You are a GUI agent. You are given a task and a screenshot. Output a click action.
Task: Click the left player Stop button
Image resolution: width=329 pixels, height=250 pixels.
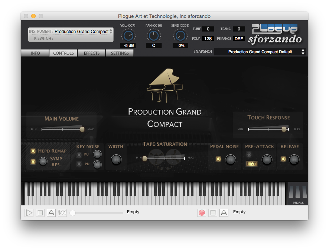point(40,213)
